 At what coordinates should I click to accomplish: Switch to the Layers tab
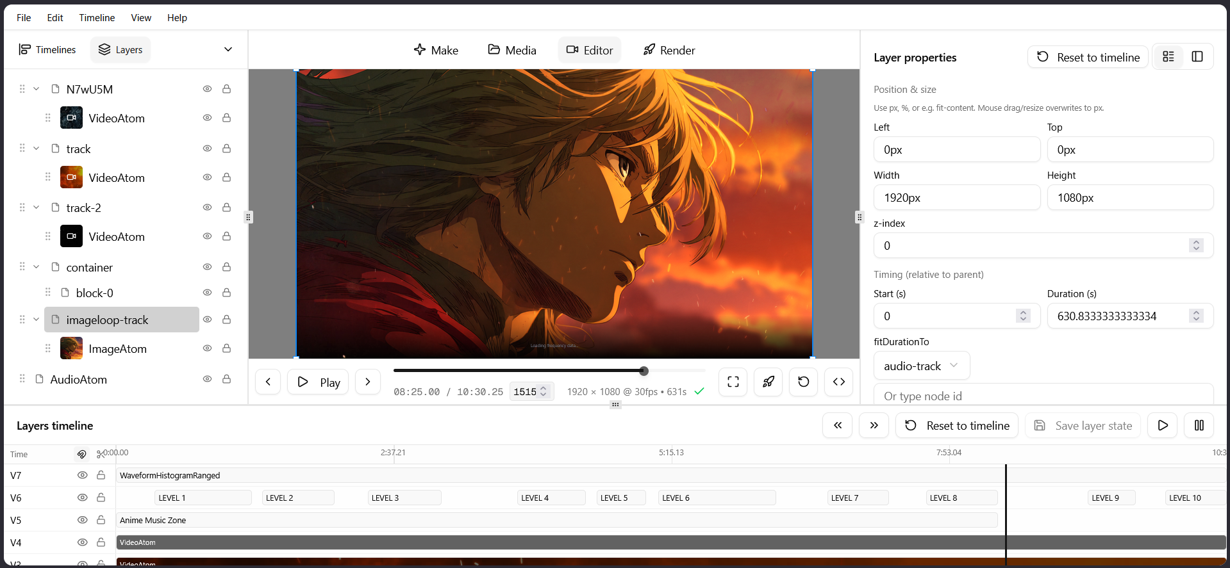[121, 49]
